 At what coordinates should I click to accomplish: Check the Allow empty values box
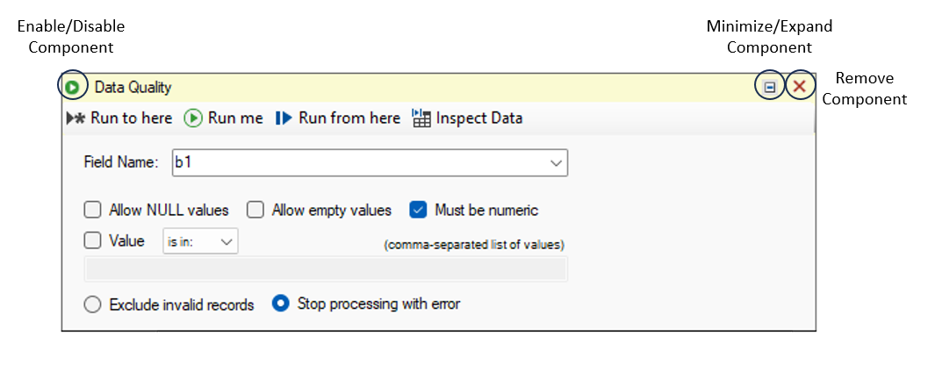pyautogui.click(x=255, y=210)
